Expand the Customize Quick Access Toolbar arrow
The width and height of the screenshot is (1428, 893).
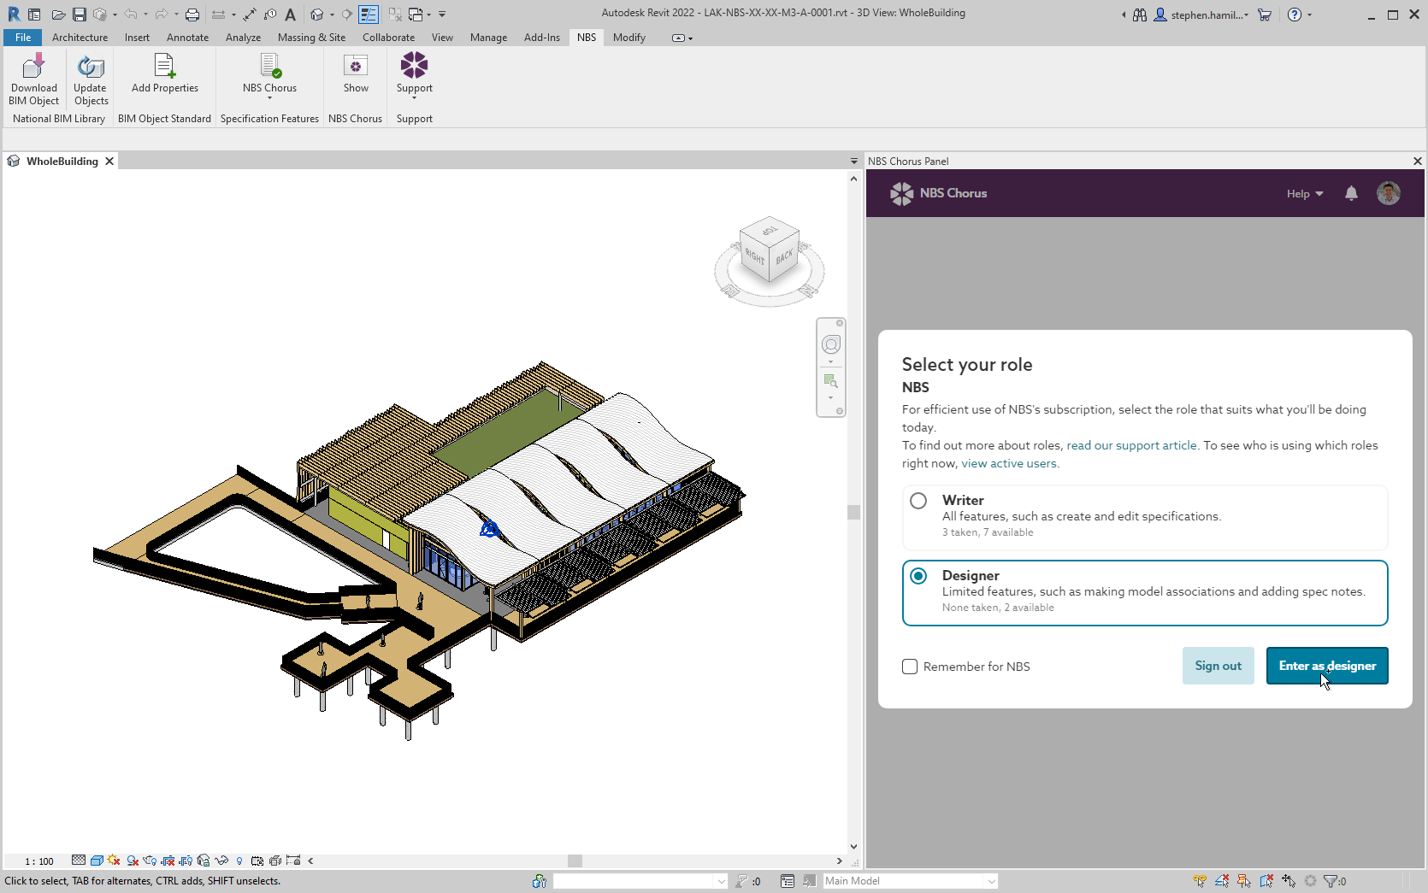point(442,15)
